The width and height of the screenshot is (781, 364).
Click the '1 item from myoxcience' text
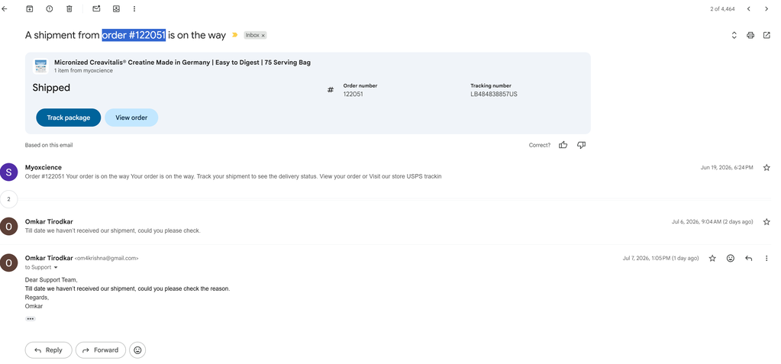[83, 71]
